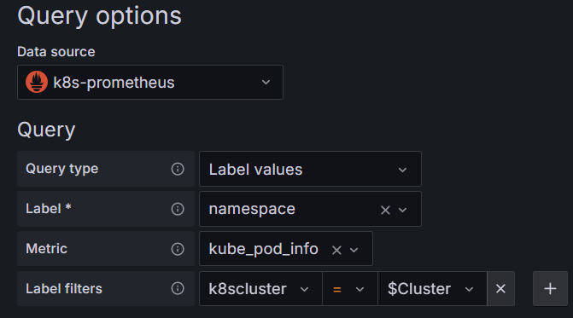Open info tooltip icon for Query type
573x318 pixels.
tap(178, 169)
